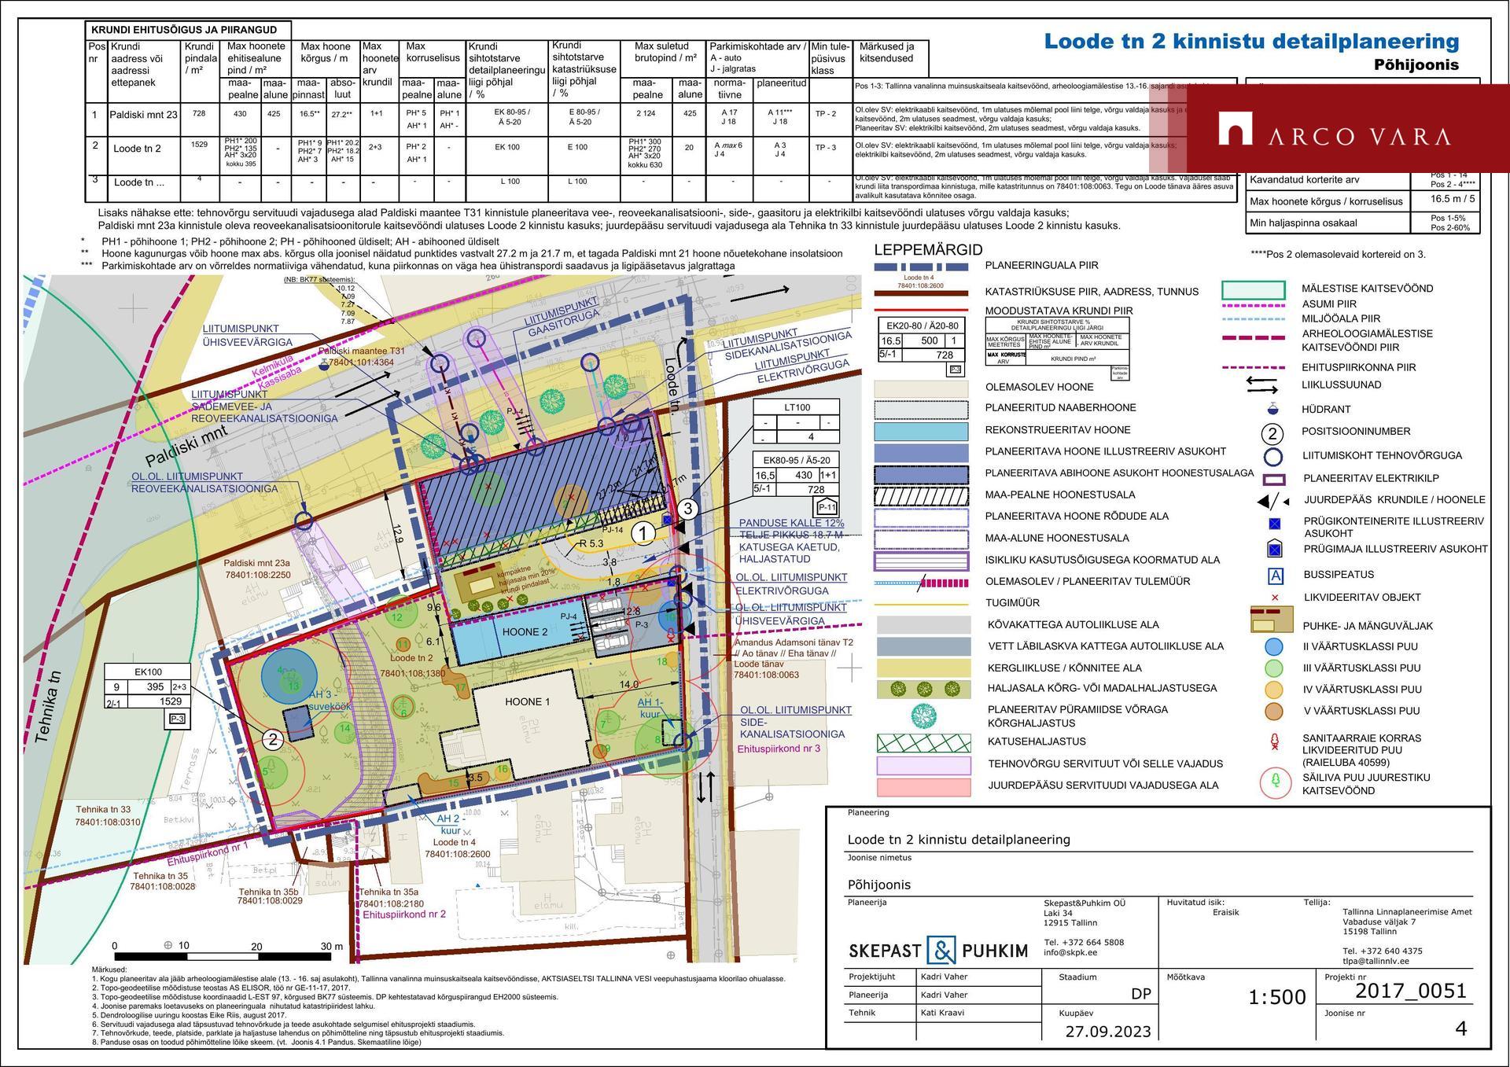
Task: Click the Skepast & Puhkim logo
Action: pyautogui.click(x=937, y=950)
